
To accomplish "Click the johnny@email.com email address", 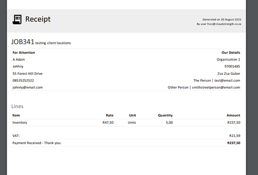I will click(28, 87).
